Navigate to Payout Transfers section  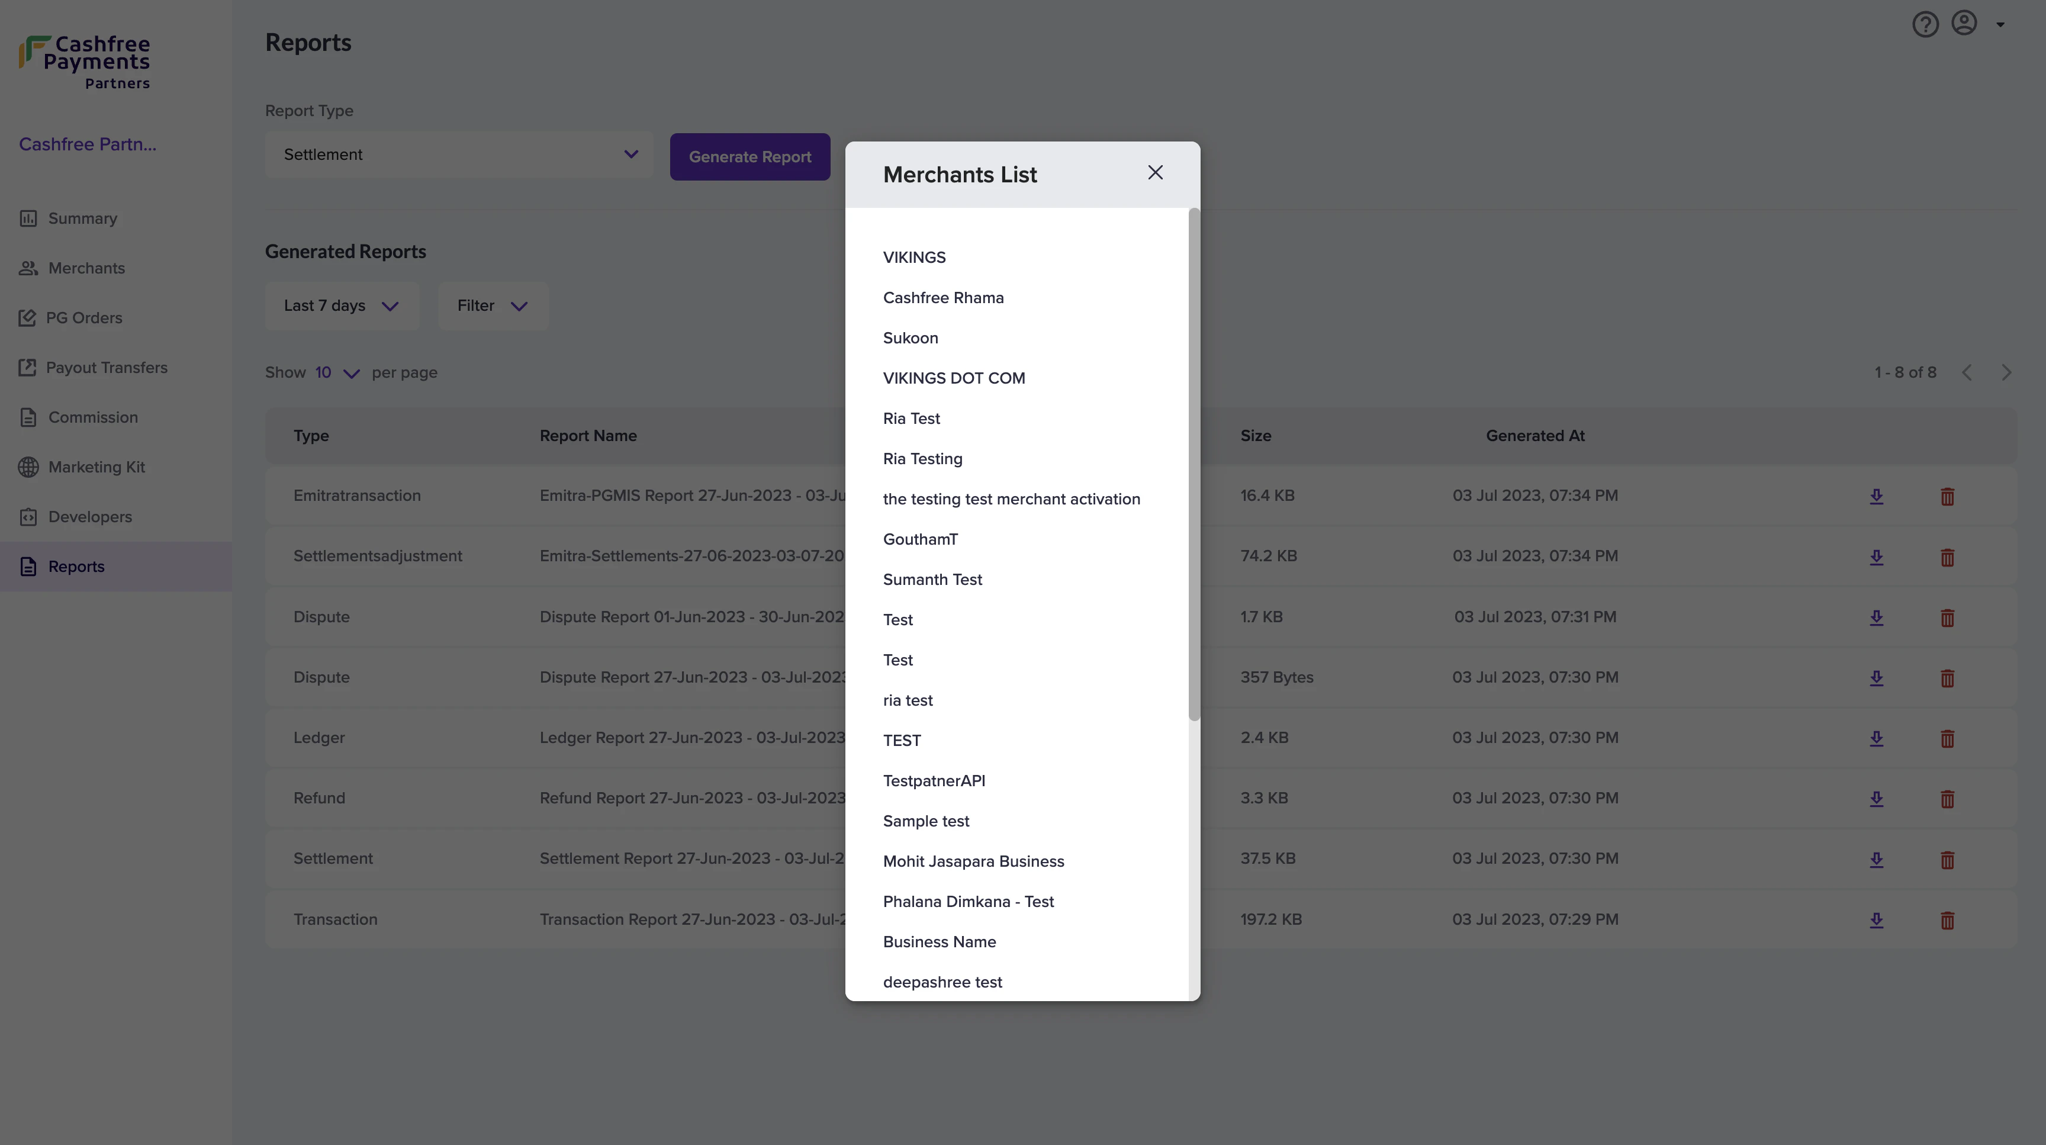pyautogui.click(x=107, y=368)
